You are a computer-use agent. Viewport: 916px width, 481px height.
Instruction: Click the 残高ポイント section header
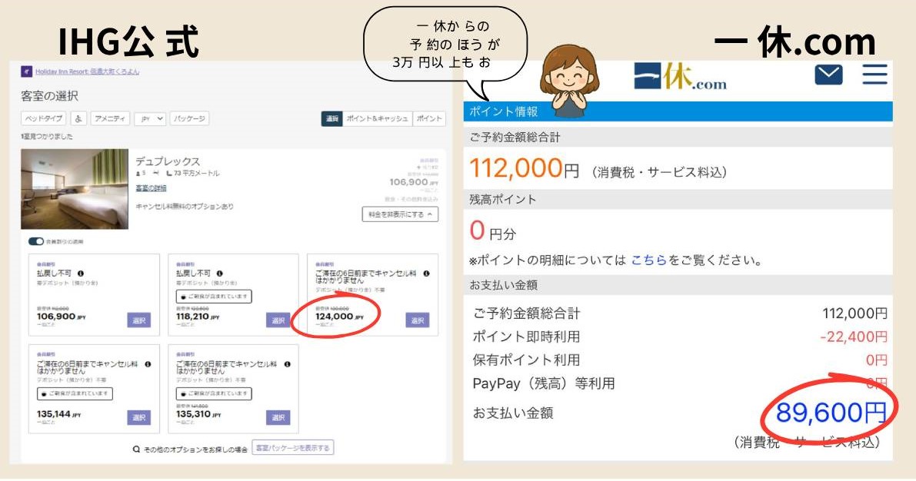click(x=678, y=199)
